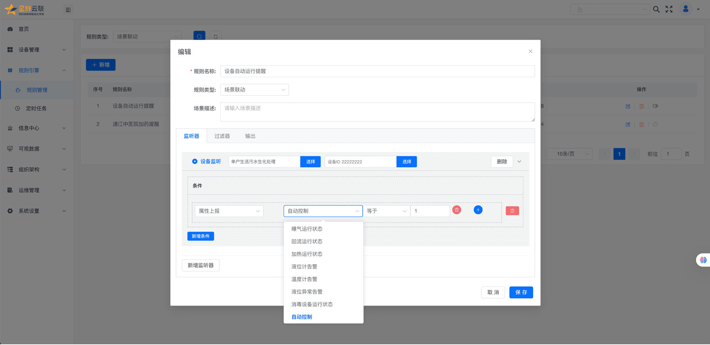This screenshot has width=710, height=345.
Task: Click the blue plus add-condition icon
Action: pyautogui.click(x=478, y=210)
